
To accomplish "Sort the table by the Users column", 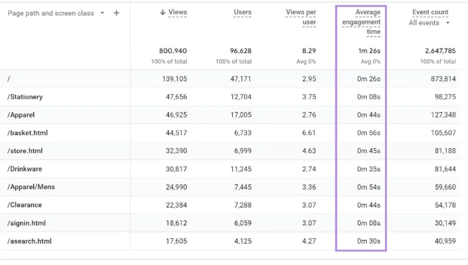I will coord(242,12).
